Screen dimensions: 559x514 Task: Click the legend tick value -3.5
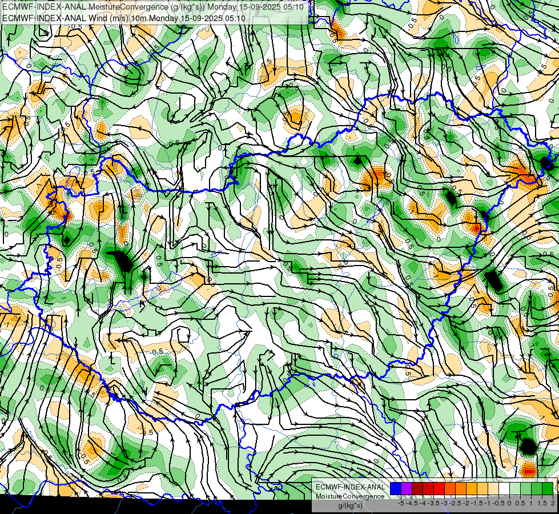coord(433,503)
